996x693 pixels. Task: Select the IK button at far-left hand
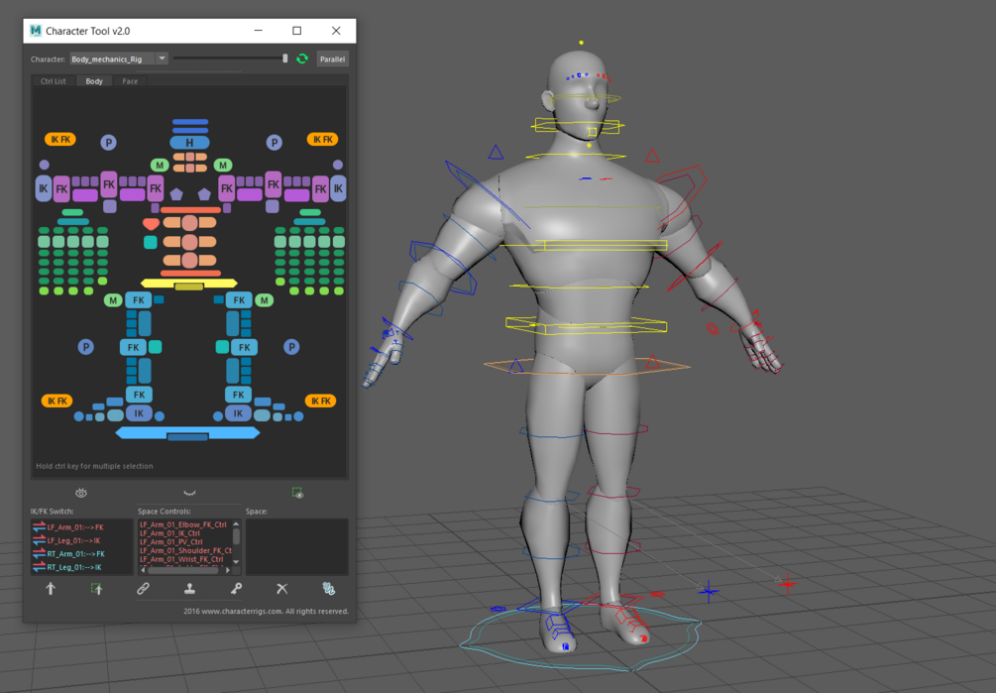coord(44,188)
